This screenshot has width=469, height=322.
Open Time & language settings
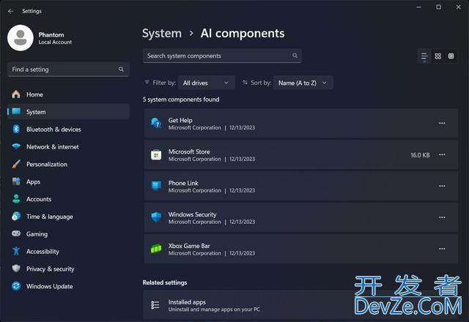pyautogui.click(x=68, y=217)
